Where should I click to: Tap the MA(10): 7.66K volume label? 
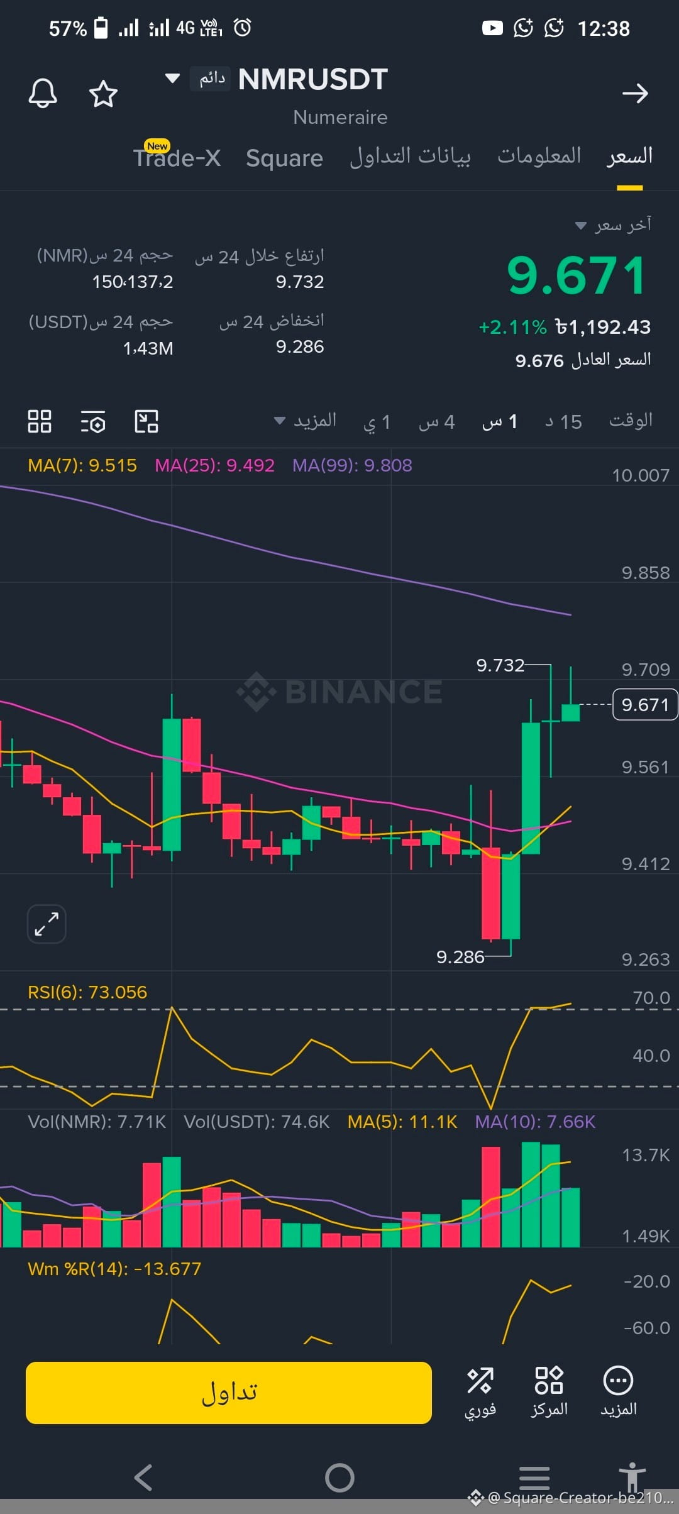[535, 1122]
